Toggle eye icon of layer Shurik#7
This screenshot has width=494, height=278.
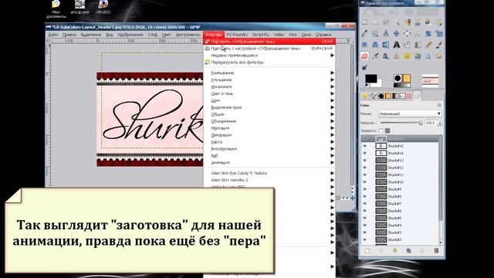pyautogui.click(x=365, y=204)
